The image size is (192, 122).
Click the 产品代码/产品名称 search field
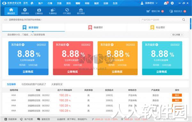click(161, 20)
